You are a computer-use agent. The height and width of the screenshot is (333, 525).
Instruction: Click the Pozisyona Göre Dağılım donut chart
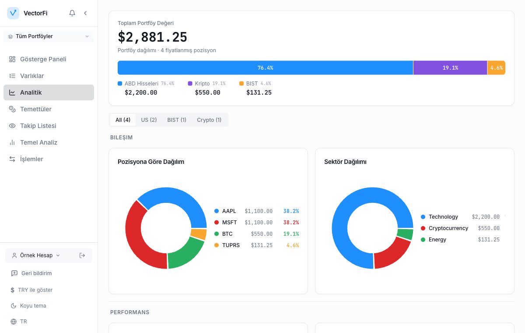[166, 228]
